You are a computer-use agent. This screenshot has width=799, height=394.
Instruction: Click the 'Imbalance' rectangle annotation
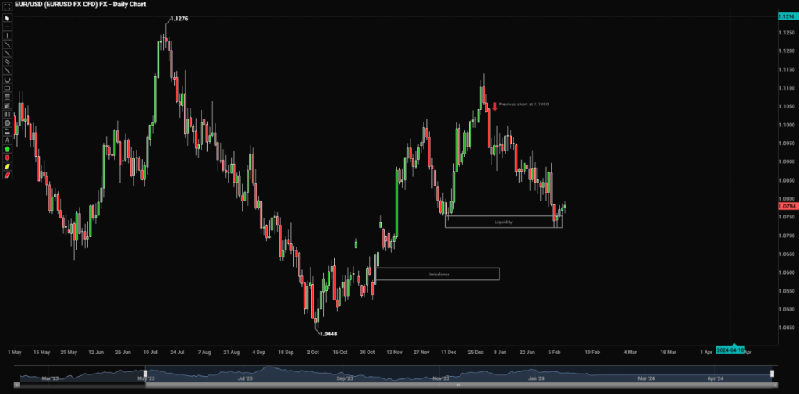(438, 274)
